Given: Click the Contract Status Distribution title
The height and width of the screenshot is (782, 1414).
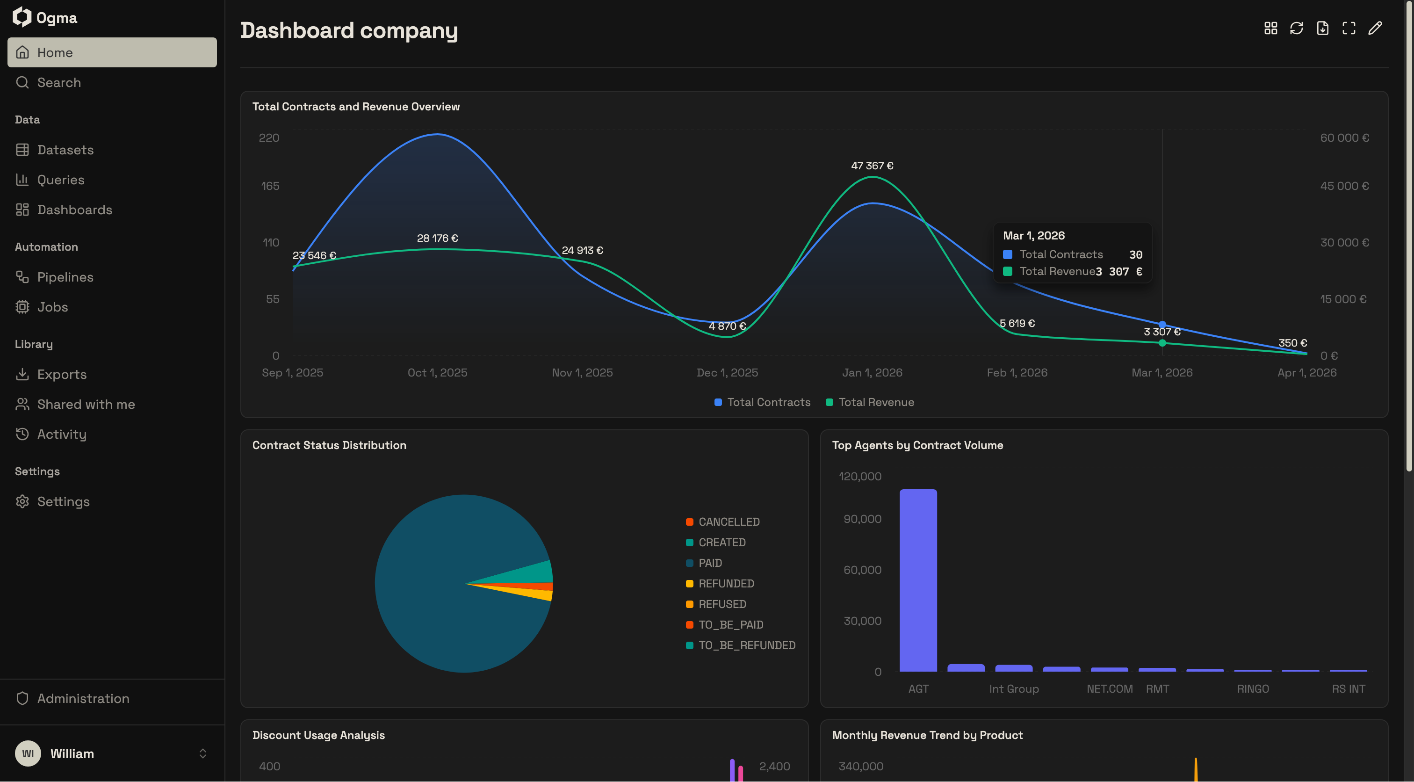Looking at the screenshot, I should [x=329, y=445].
